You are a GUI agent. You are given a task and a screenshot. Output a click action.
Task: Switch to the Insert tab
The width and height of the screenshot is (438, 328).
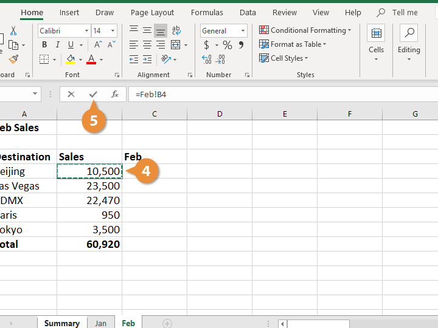(x=69, y=13)
